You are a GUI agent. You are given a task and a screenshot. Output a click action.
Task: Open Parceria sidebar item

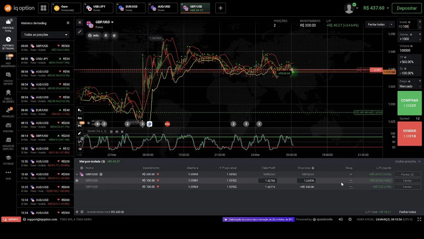pyautogui.click(x=8, y=127)
